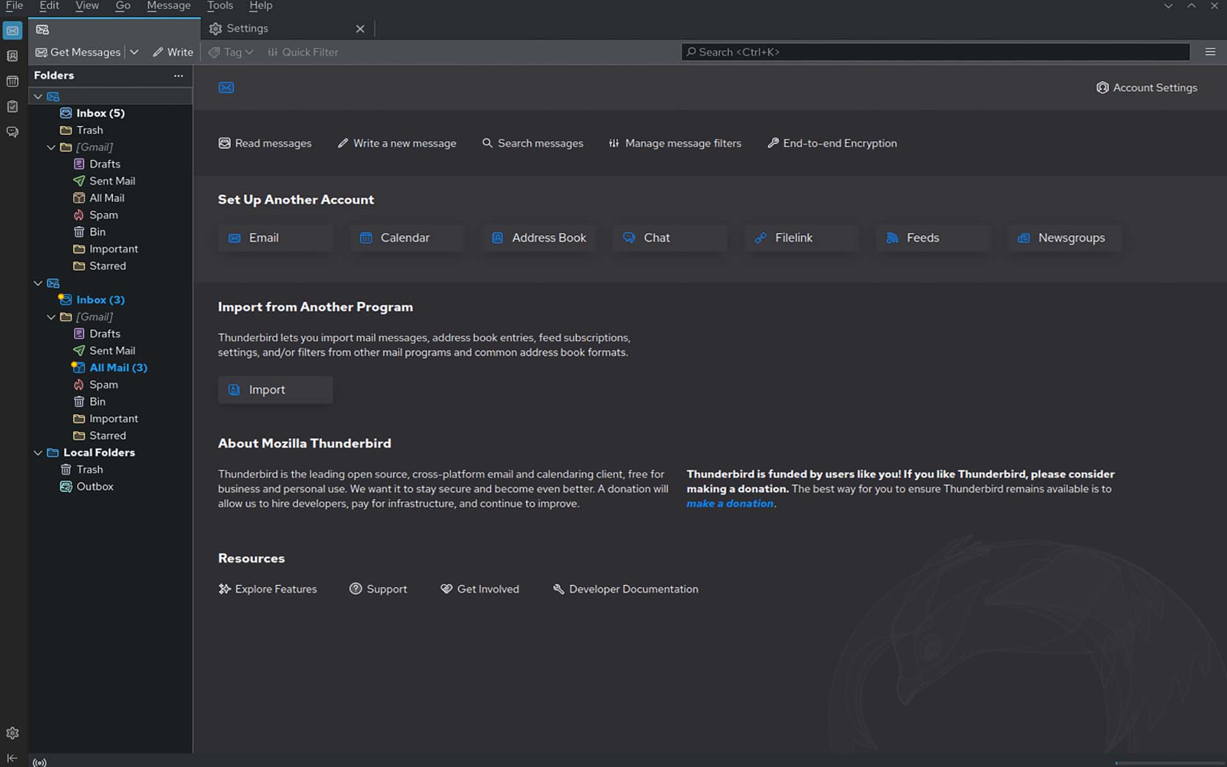Switch to the mail tab left of Settings
This screenshot has height=767, width=1227.
tap(114, 29)
